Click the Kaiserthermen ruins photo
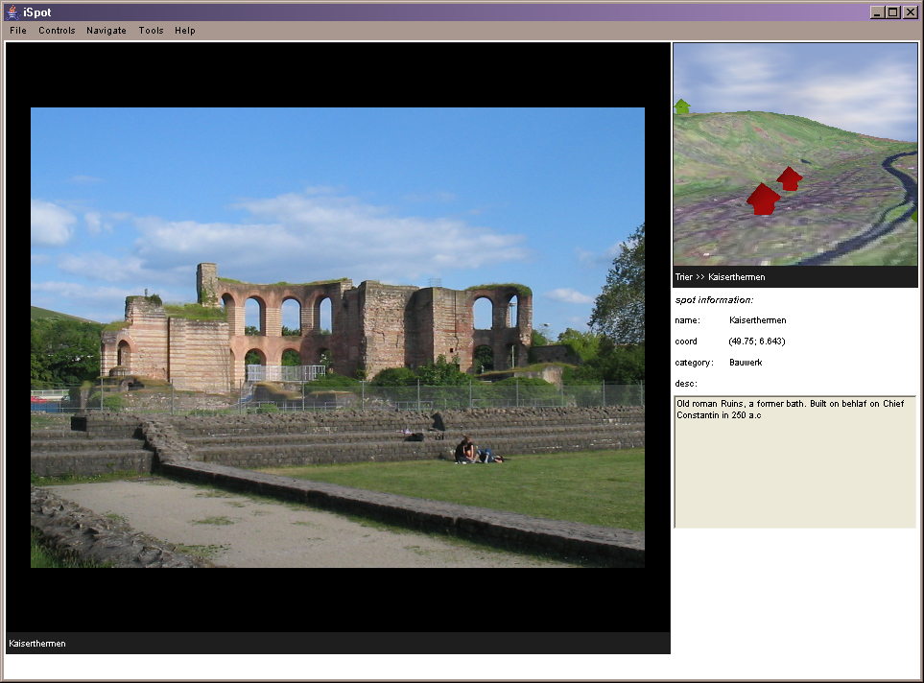The image size is (924, 683). click(338, 337)
